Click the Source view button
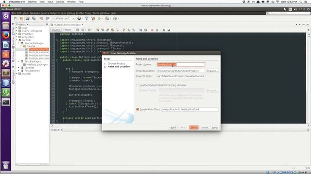The width and height of the screenshot is (311, 174). (x=56, y=30)
